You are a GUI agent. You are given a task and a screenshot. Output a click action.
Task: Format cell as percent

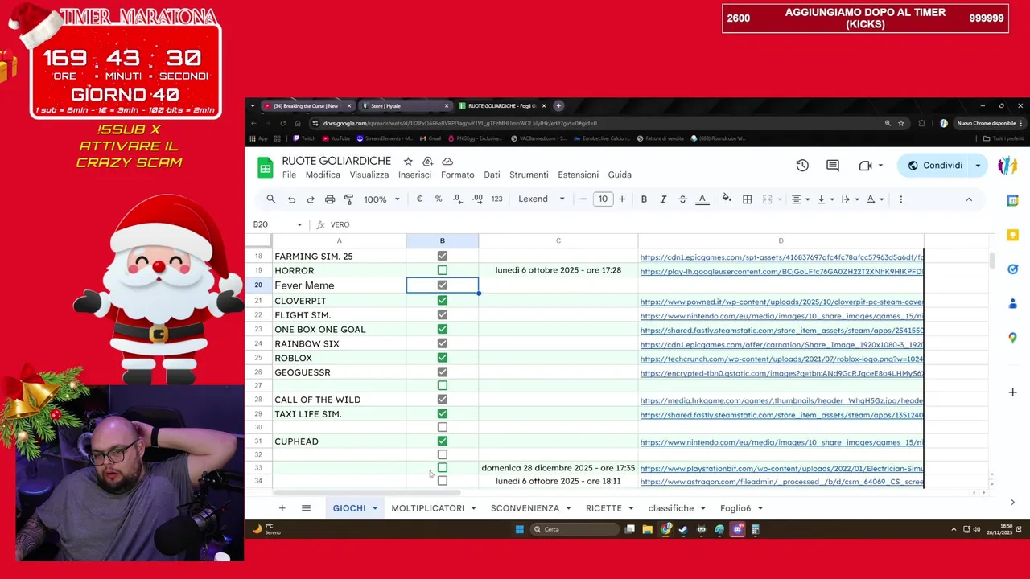pos(439,199)
